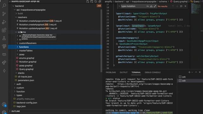203x114 pixels.
Task: Collapse the resolvers folder
Action: click(x=55, y=17)
